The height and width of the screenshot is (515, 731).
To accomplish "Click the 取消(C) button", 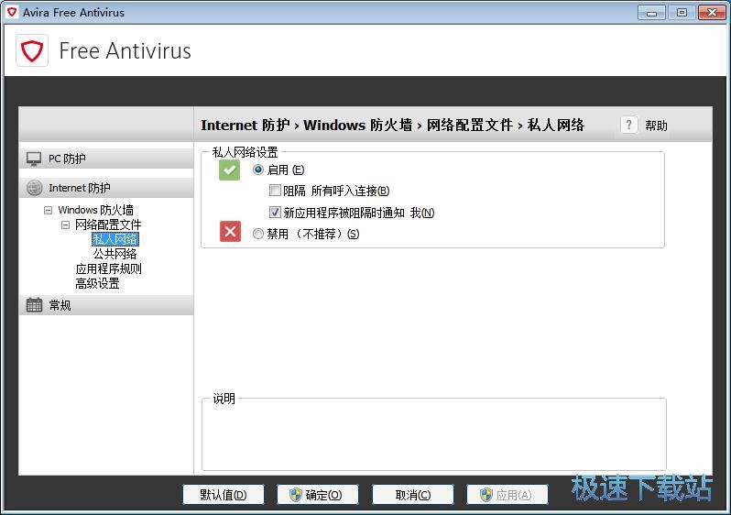I will pyautogui.click(x=412, y=495).
